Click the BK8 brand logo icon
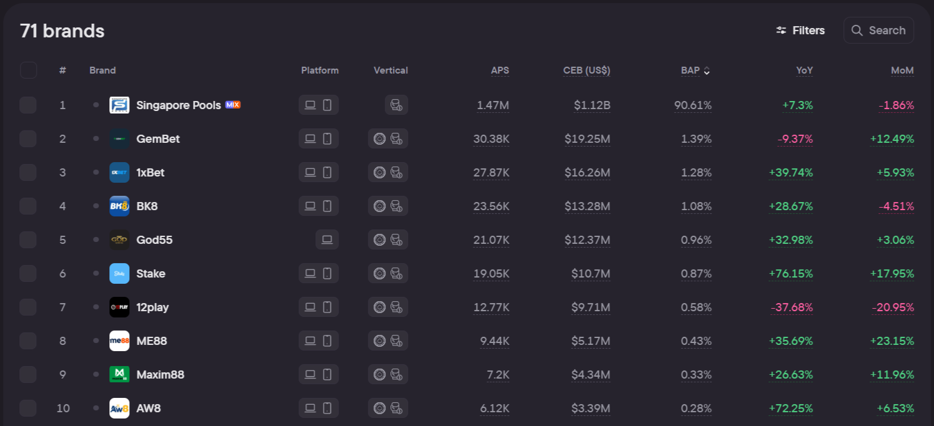Image resolution: width=934 pixels, height=426 pixels. (119, 206)
